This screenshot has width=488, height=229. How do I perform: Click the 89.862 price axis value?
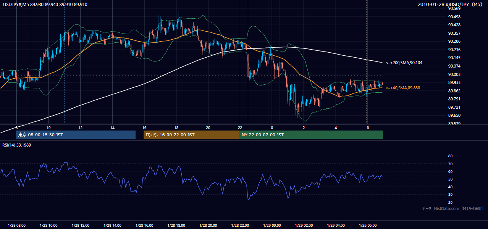[454, 91]
